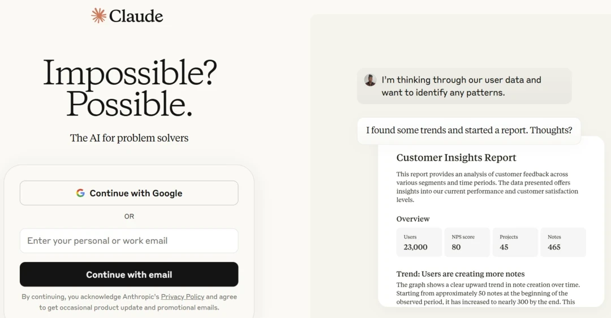Click the Impossible? Possible. headline
This screenshot has width=611, height=318.
click(130, 88)
